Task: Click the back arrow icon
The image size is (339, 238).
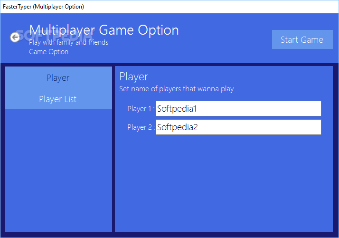Action: pos(15,38)
